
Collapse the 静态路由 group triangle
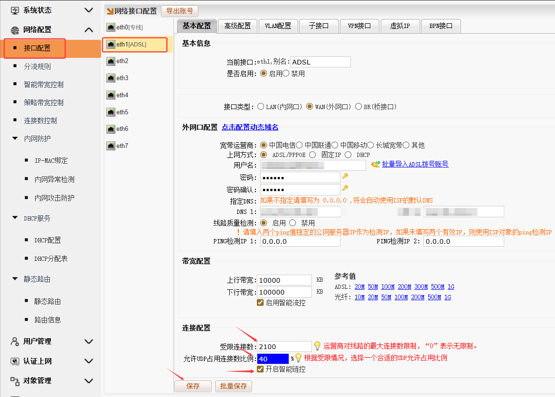coord(15,278)
